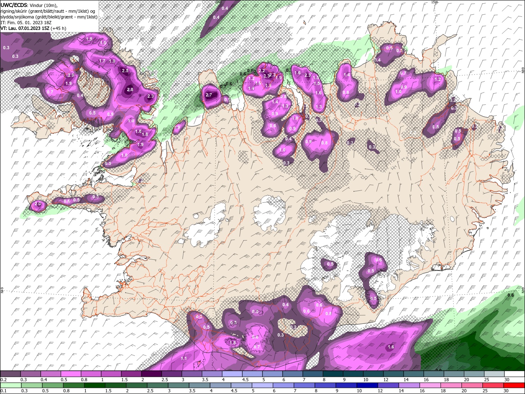Image resolution: width=525 pixels, height=394 pixels.
Task: Pick the pink 16 swatch in the bottom row
Action: click(429, 385)
